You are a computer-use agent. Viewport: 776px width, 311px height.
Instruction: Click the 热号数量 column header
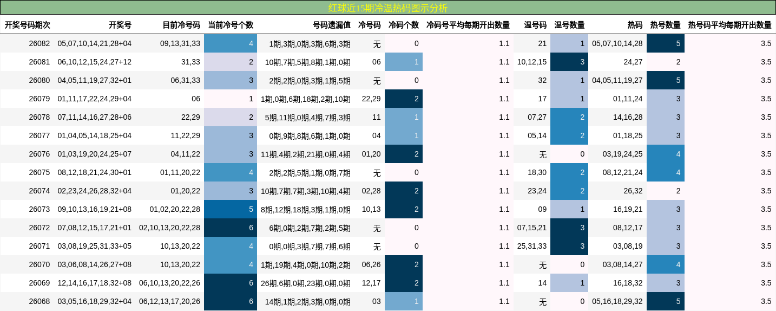[x=666, y=25]
